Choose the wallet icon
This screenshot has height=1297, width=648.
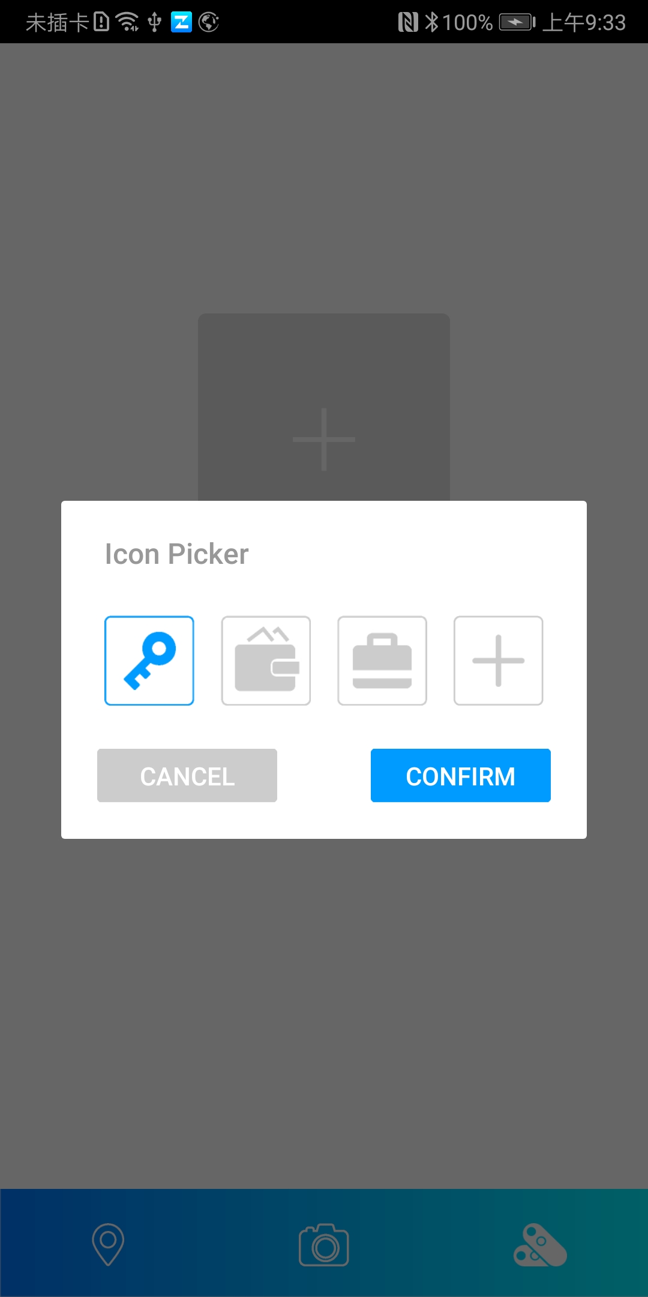266,661
